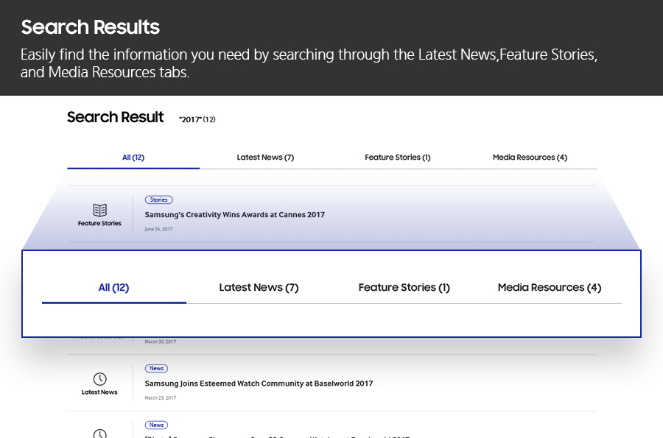Viewport: 663px width, 438px height.
Task: Click the Feature Stories book icon
Action: tap(99, 210)
